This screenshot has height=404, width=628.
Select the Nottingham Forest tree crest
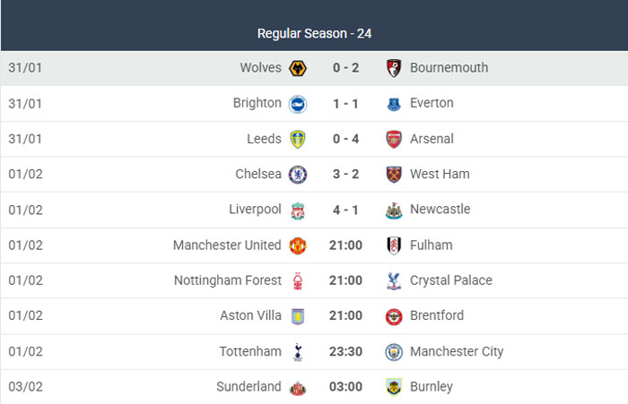[x=298, y=280]
